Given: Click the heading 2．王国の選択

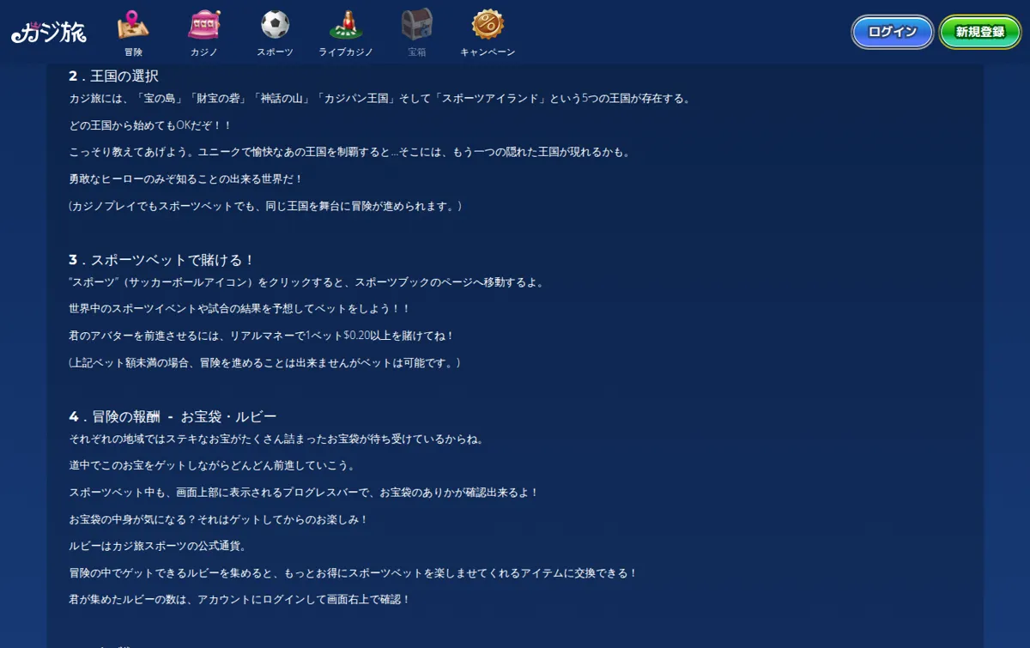Looking at the screenshot, I should (x=113, y=76).
